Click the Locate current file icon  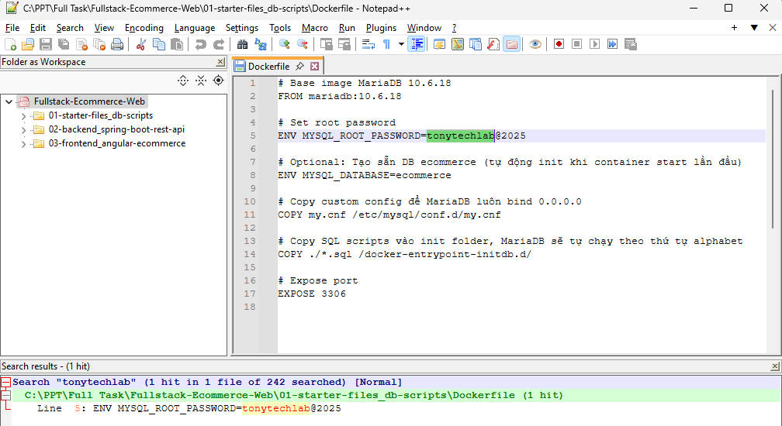pyautogui.click(x=218, y=80)
